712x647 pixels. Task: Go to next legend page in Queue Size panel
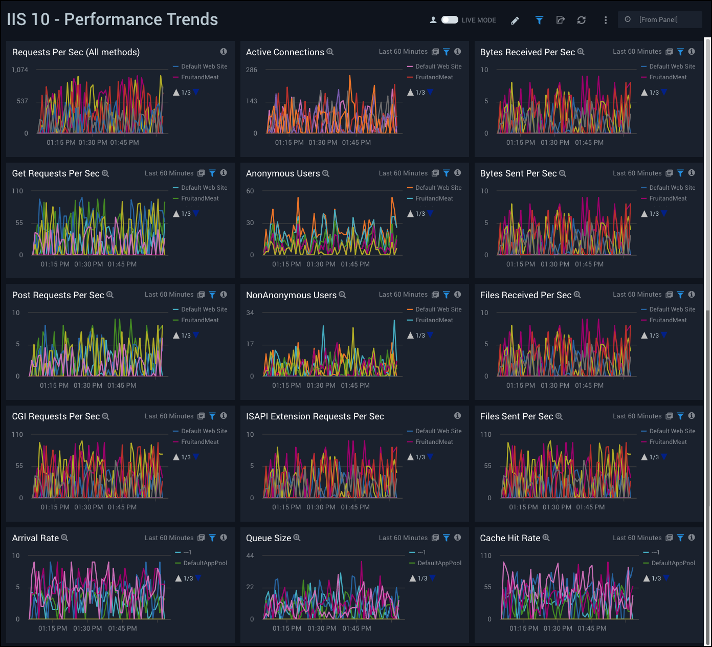pyautogui.click(x=432, y=578)
